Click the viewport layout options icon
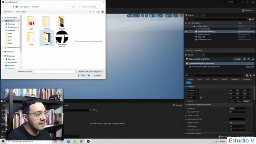Image resolution: width=256 pixels, height=144 pixels. [x=181, y=16]
